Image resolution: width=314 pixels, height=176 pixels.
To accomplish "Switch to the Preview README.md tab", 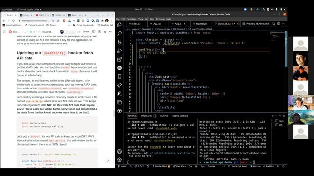I will click(256, 24).
